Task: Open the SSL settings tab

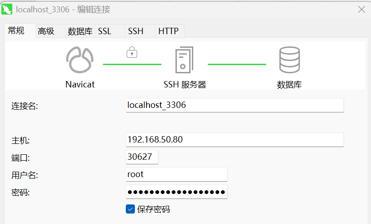Action: tap(105, 31)
